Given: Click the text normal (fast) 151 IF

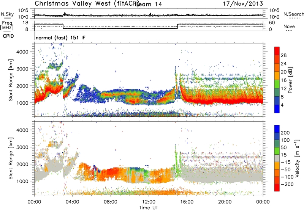Looking at the screenshot, I should 60,38.
